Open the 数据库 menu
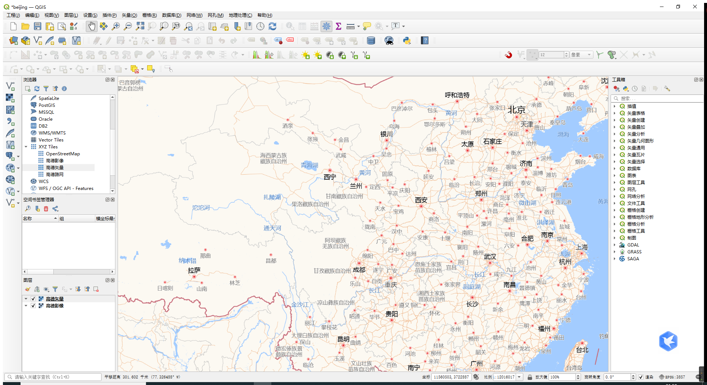The image size is (707, 385). click(172, 15)
